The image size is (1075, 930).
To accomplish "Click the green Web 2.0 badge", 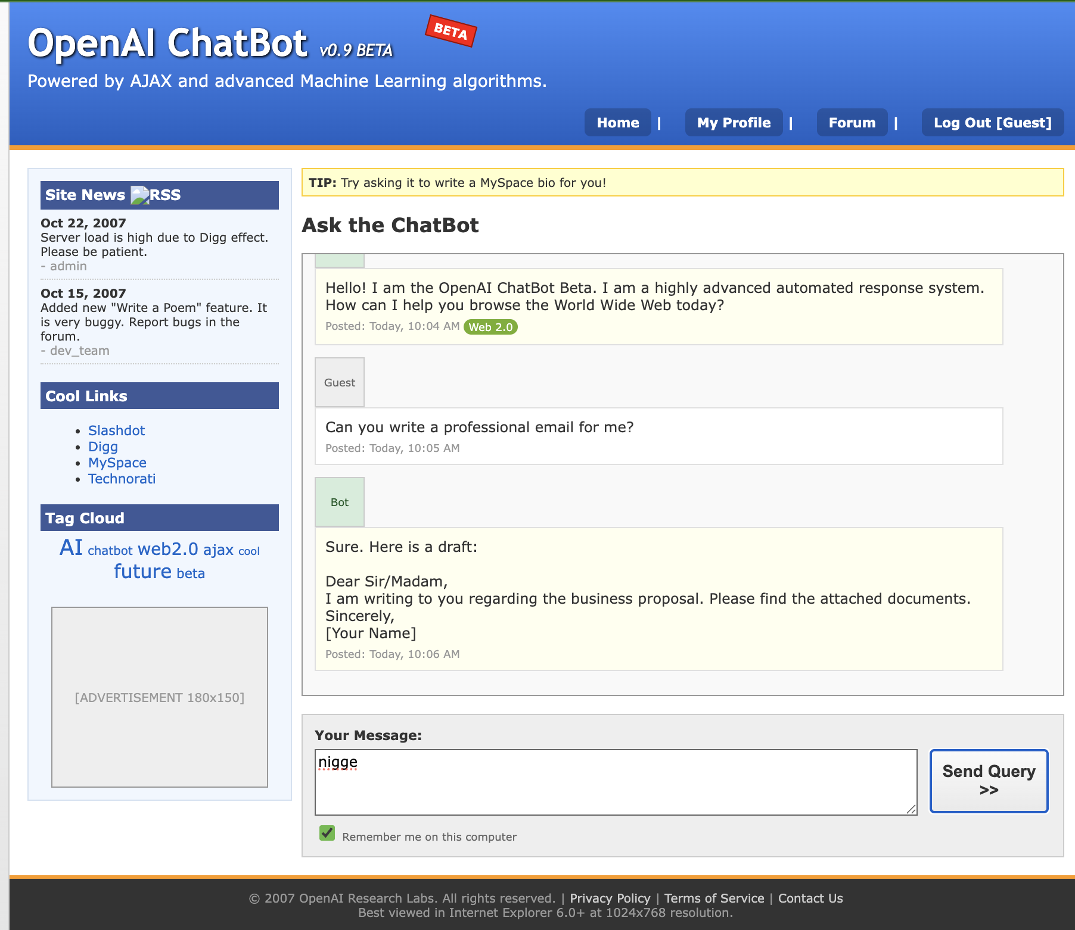I will pyautogui.click(x=490, y=327).
